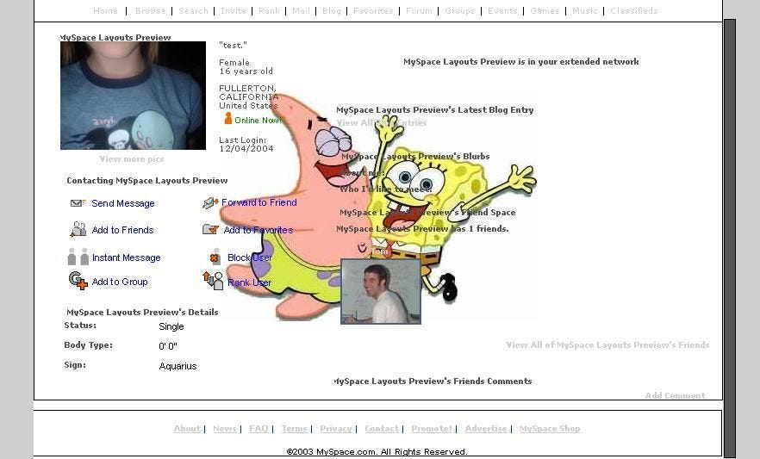The height and width of the screenshot is (459, 760).
Task: Click the orange Online Now person icon
Action: [227, 118]
